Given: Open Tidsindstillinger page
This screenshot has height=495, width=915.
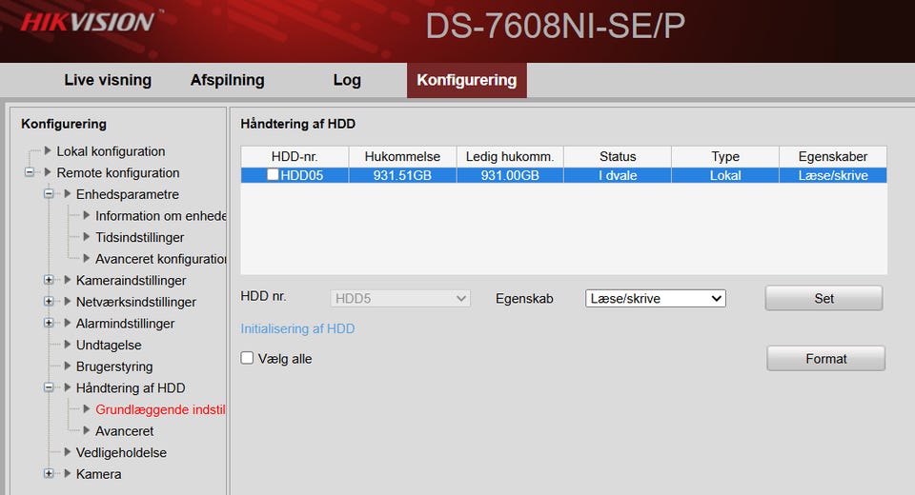Looking at the screenshot, I should 139,237.
